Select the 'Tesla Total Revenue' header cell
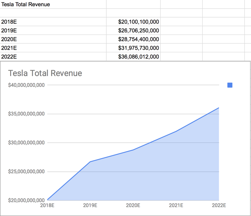This screenshot has height=216, width=251. (x=53, y=4)
